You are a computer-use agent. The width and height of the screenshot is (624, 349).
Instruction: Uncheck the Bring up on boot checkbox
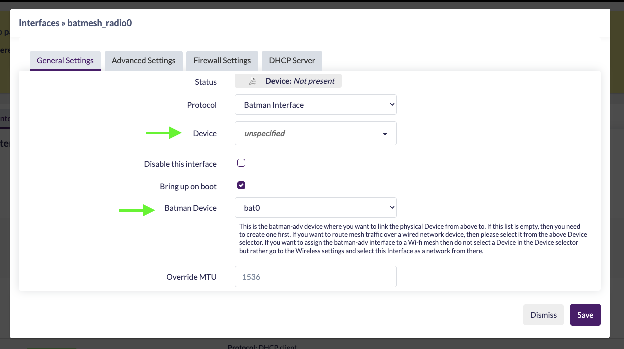point(241,185)
